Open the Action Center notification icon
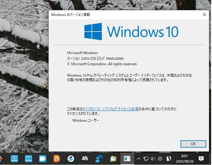The height and width of the screenshot is (165, 212). point(201,159)
